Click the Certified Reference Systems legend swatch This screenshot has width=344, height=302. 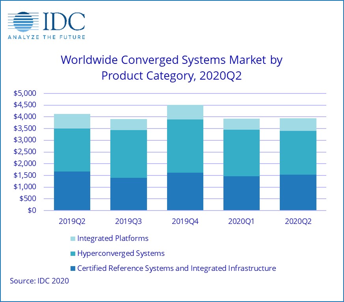[x=72, y=268]
